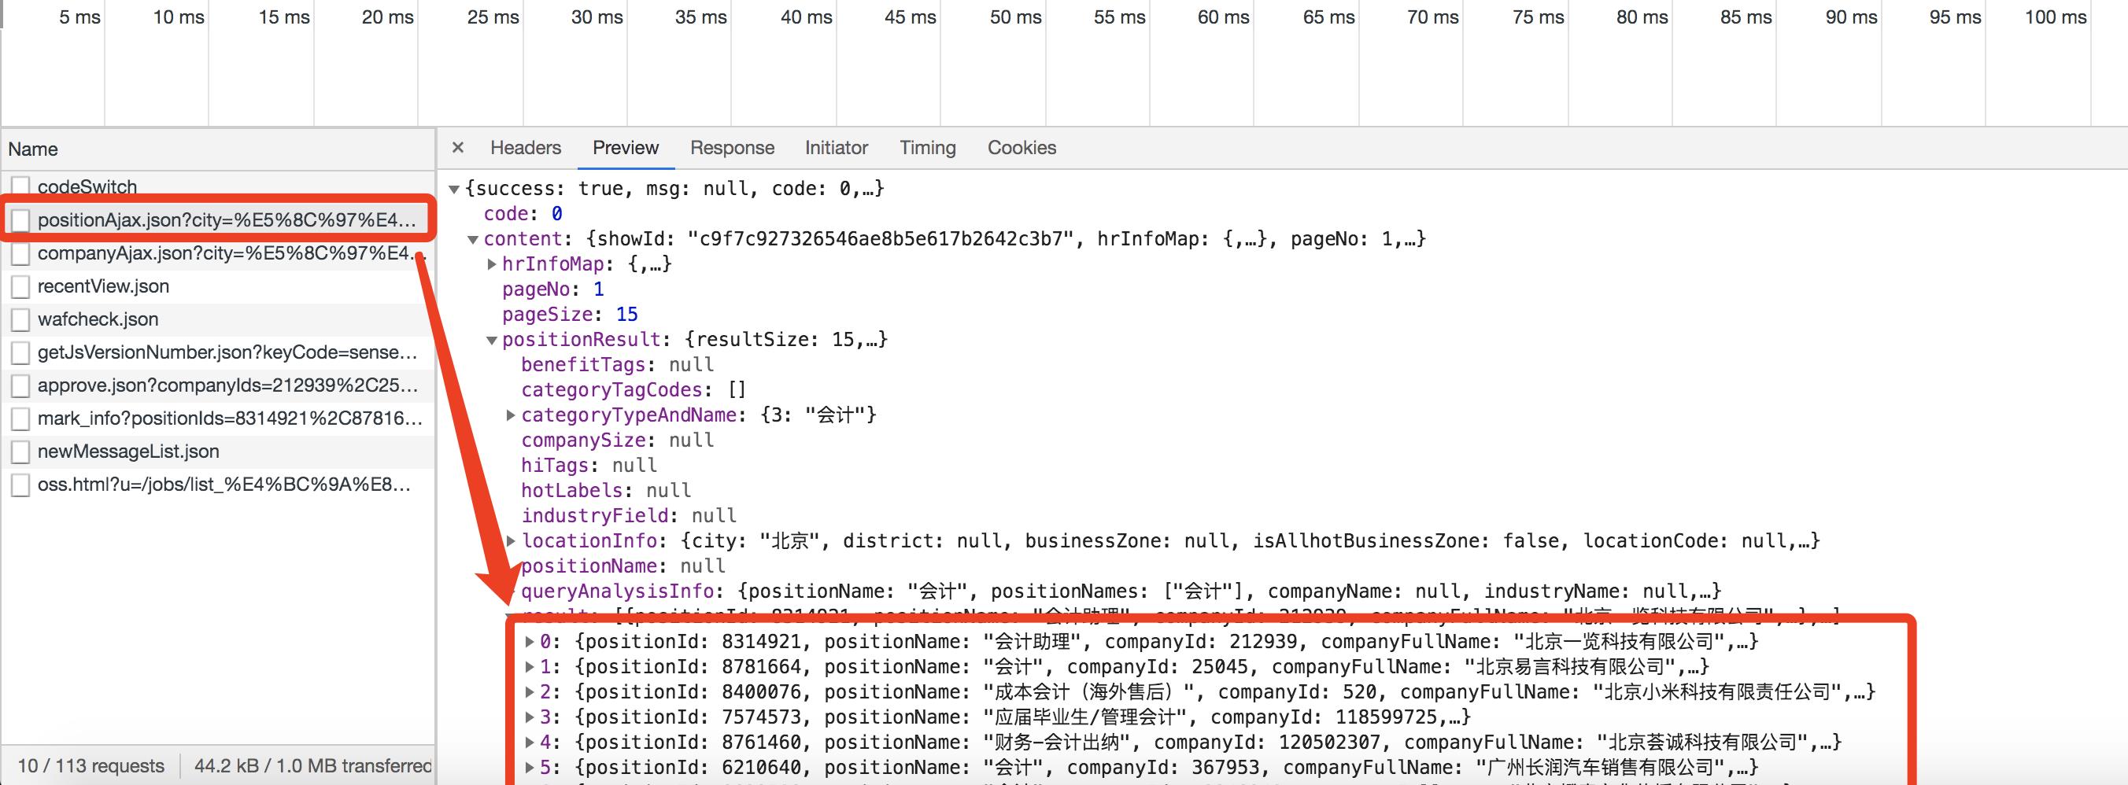The width and height of the screenshot is (2128, 785).
Task: Click the 25 ms timeline marker
Action: [x=493, y=17]
